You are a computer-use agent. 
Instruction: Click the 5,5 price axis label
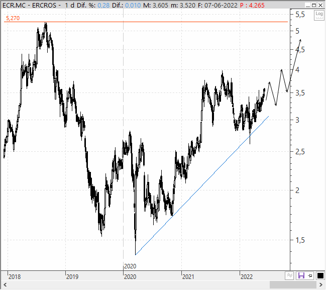[x=300, y=15]
